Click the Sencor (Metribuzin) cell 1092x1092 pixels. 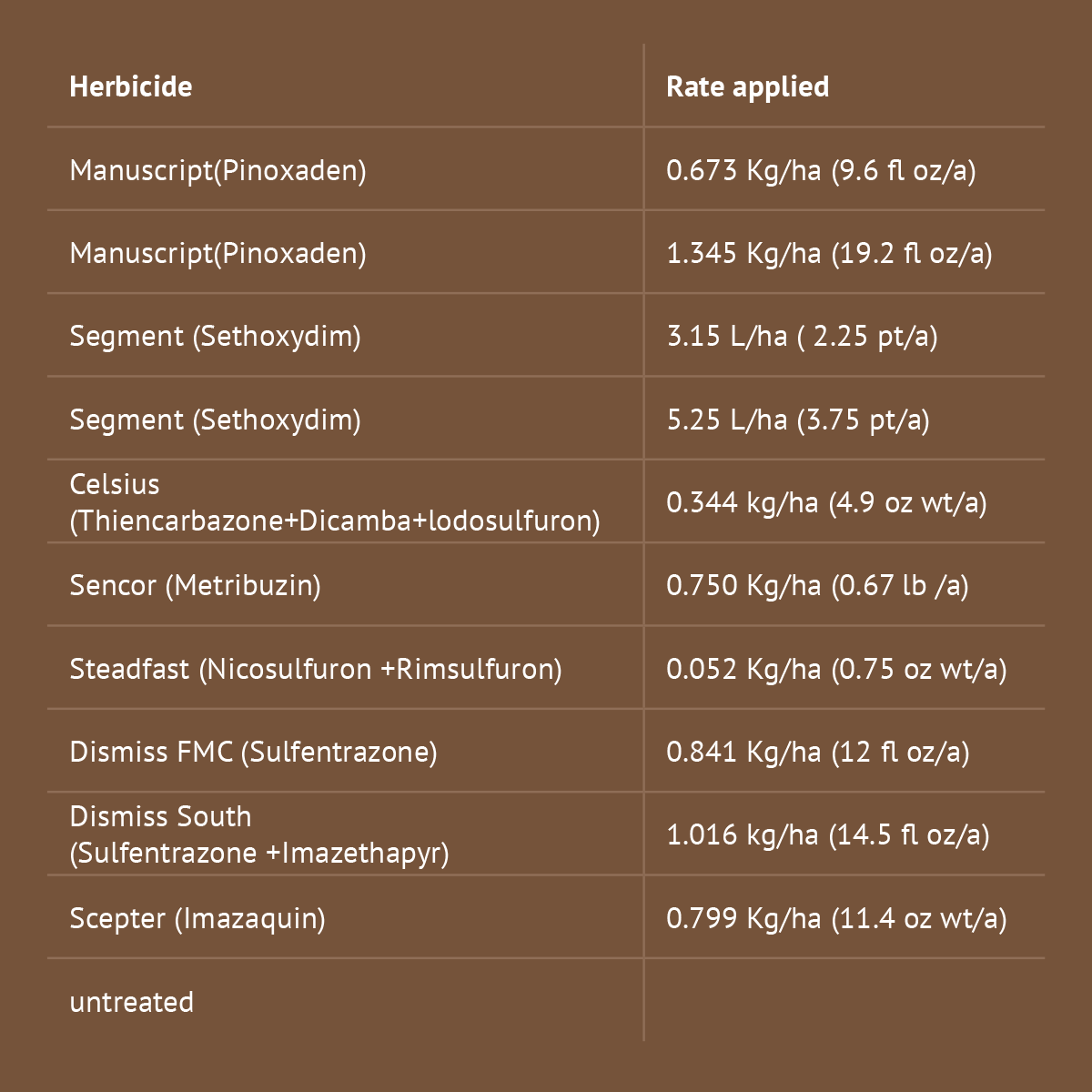pos(195,585)
